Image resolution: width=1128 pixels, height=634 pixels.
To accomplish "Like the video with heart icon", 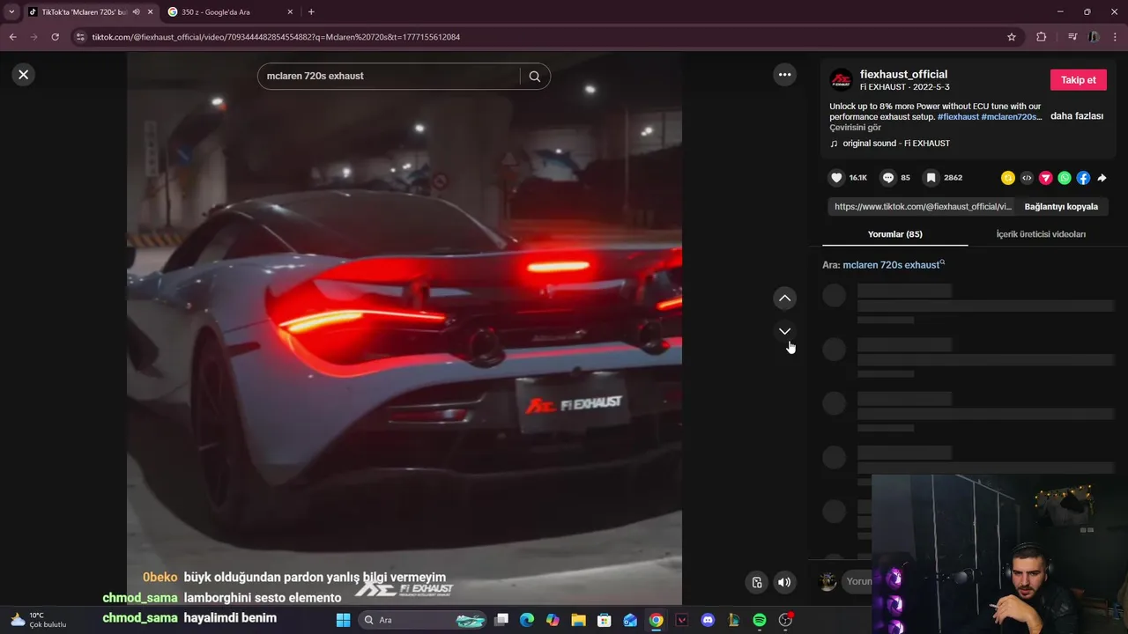I will pos(836,178).
